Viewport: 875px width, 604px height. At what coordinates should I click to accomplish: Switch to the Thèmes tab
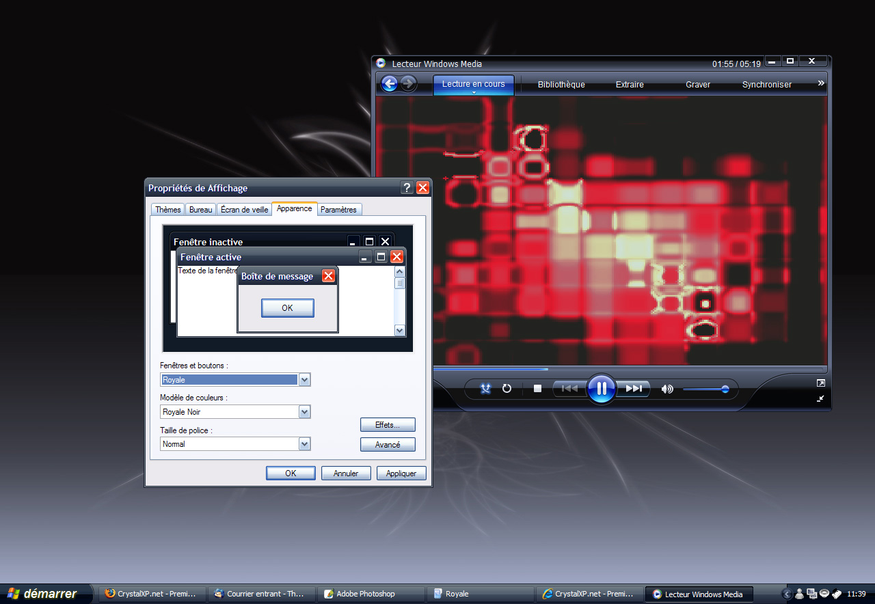click(167, 210)
